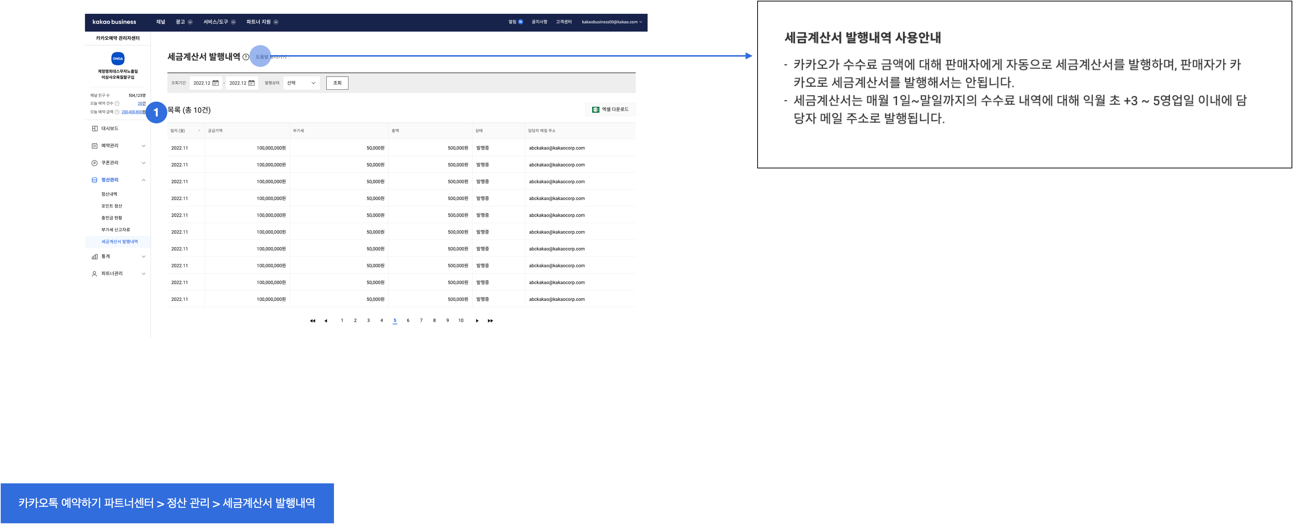1293x524 pixels.
Task: Click the ONDA channel profile logo
Action: coord(118,58)
